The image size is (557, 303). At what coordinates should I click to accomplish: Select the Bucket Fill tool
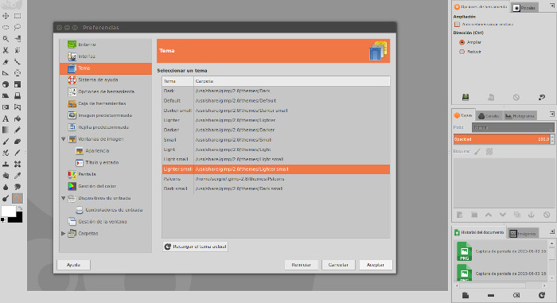18,118
